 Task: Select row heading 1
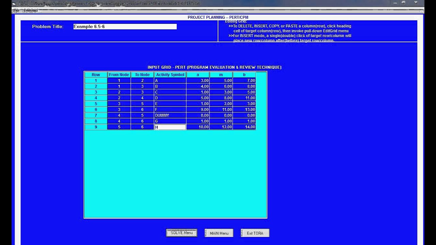pyautogui.click(x=96, y=81)
